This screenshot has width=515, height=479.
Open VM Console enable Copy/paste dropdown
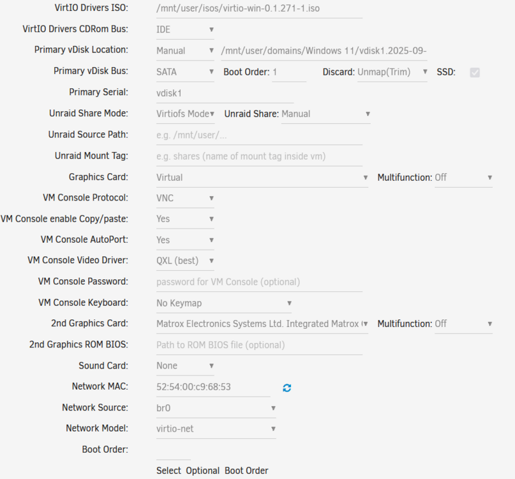pos(185,219)
